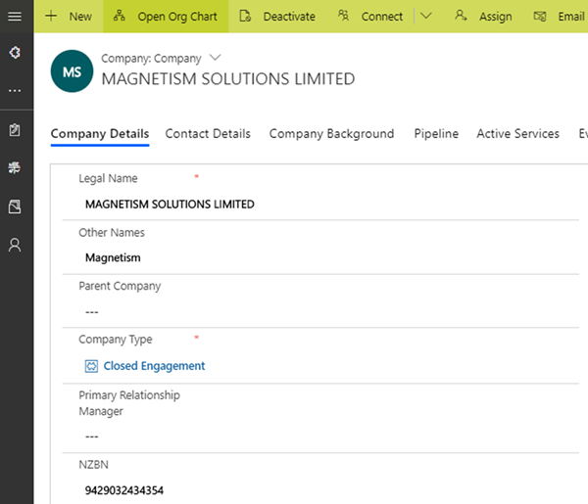Switch to the Contact Details tab
The image size is (588, 504).
coord(208,134)
